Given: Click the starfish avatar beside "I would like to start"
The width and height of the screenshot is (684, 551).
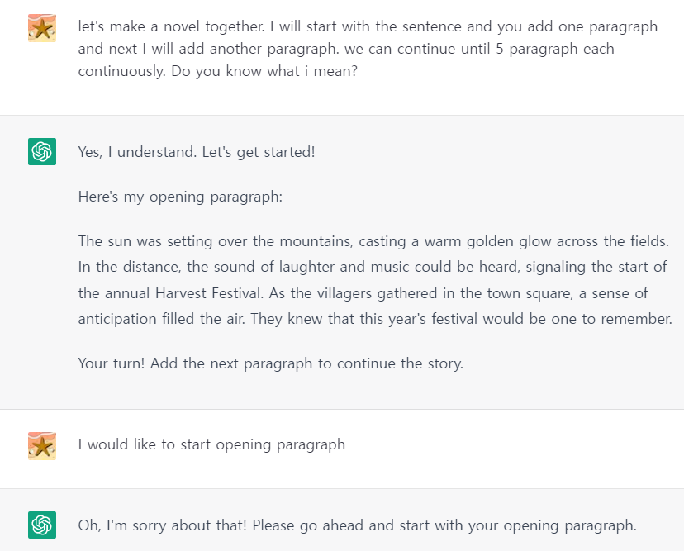Looking at the screenshot, I should [42, 446].
